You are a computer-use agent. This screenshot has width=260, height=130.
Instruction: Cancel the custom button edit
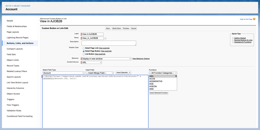point(134,28)
